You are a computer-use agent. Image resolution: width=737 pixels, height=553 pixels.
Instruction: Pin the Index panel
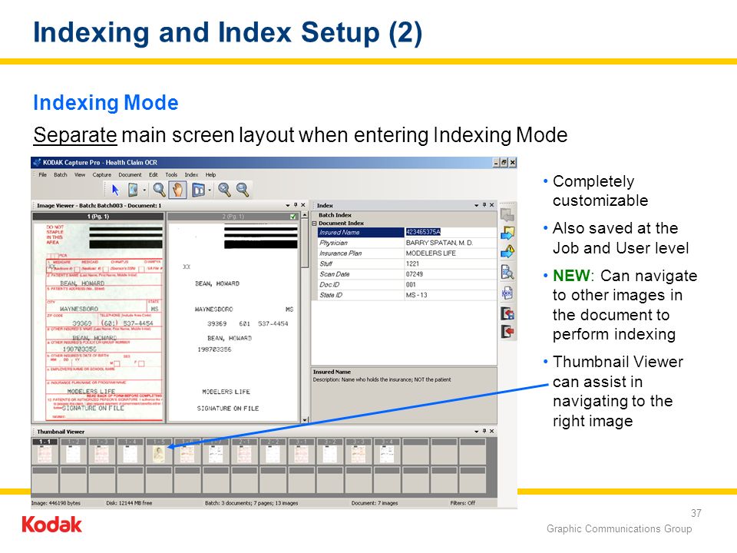484,205
